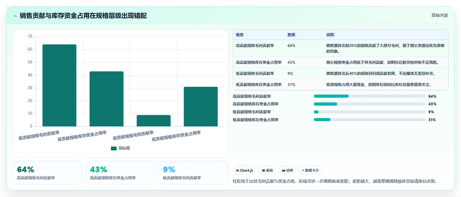Image resolution: width=461 pixels, height=197 pixels.
Task: Click the description starting 核心规格资金占用
Action: 382,62
